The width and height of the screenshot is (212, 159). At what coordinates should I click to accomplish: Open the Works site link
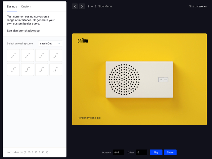203,6
